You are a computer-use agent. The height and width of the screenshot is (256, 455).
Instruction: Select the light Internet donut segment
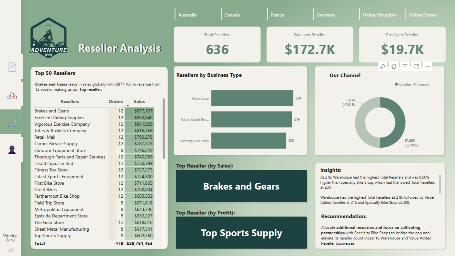(x=360, y=122)
